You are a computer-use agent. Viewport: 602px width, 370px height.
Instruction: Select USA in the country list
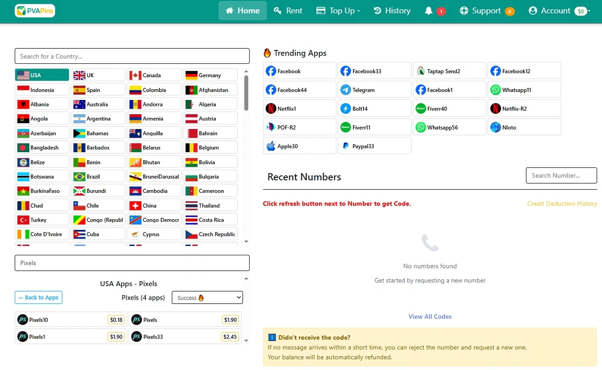click(x=42, y=75)
